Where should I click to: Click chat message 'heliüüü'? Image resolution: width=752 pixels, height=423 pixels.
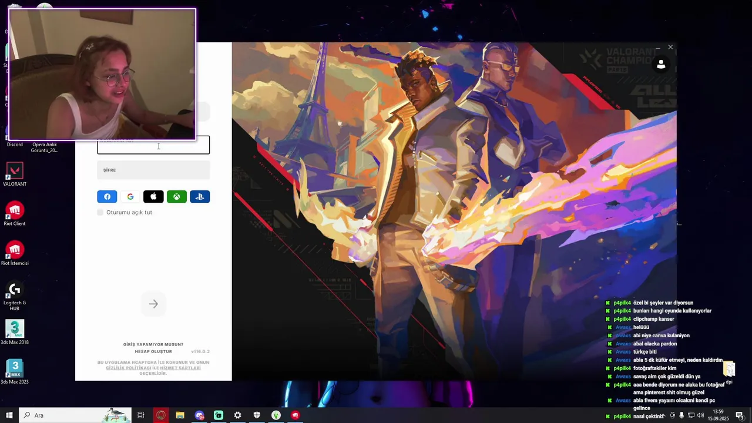tap(641, 327)
